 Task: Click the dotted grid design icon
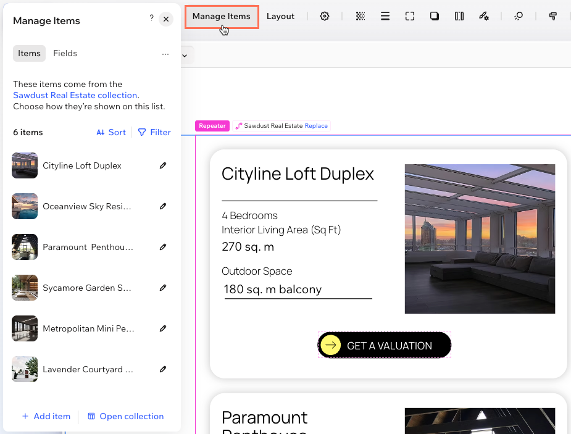[360, 17]
